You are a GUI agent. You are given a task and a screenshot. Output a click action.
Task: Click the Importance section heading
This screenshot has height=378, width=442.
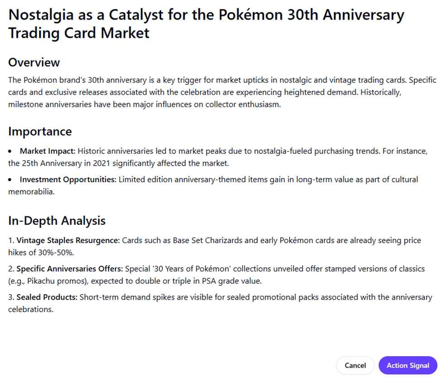[x=40, y=132]
